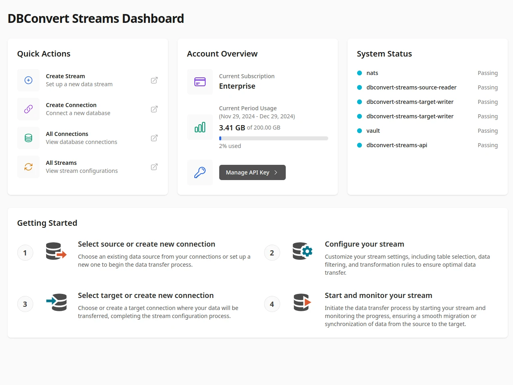This screenshot has height=385, width=513.
Task: Toggle the dbconvert-streams-api status dot
Action: 359,145
